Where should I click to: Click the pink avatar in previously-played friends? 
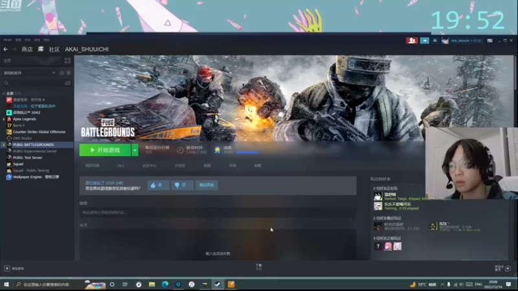[388, 246]
